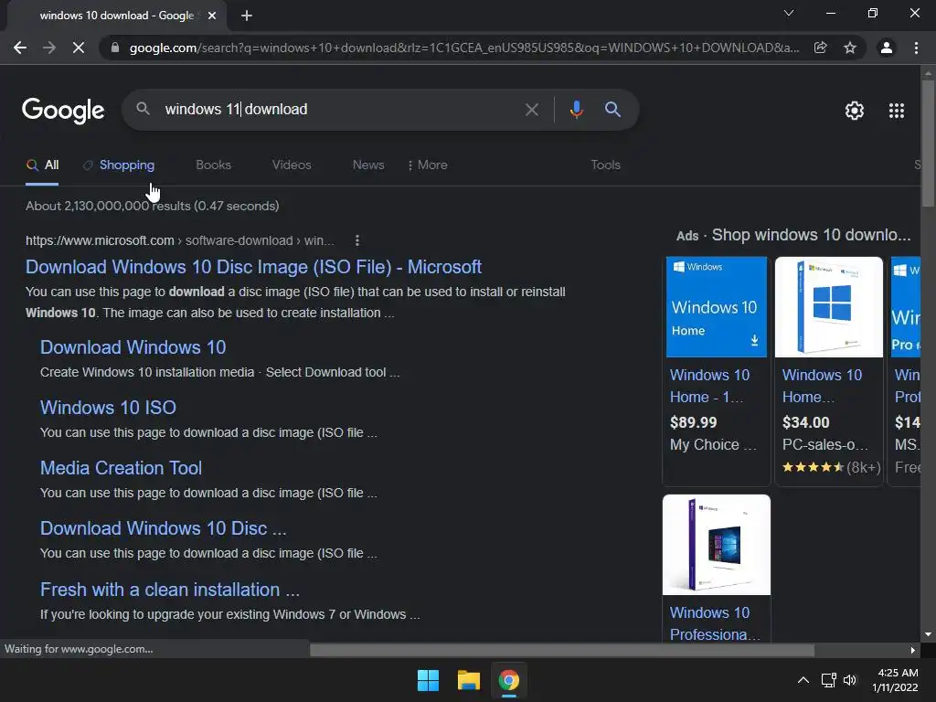Submit search with blue magnifier button
Screen dimensions: 936x702
click(612, 110)
